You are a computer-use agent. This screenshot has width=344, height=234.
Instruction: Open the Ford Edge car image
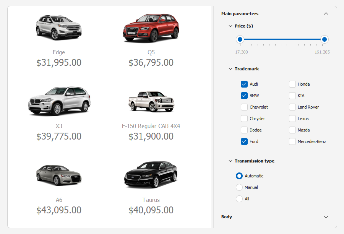59,28
